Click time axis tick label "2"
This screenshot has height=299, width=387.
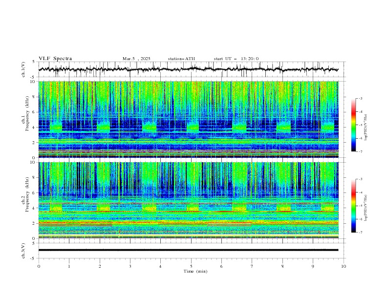pos(100,266)
